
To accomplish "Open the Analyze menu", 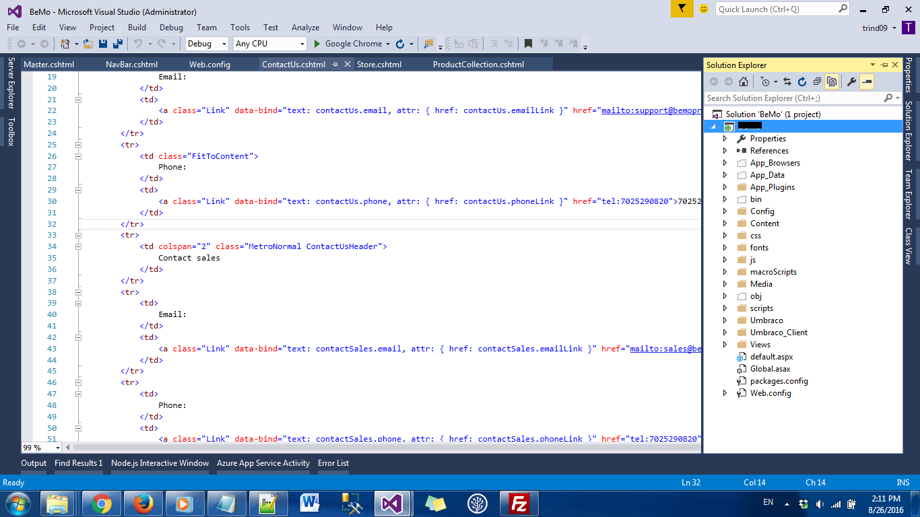I will coord(305,28).
